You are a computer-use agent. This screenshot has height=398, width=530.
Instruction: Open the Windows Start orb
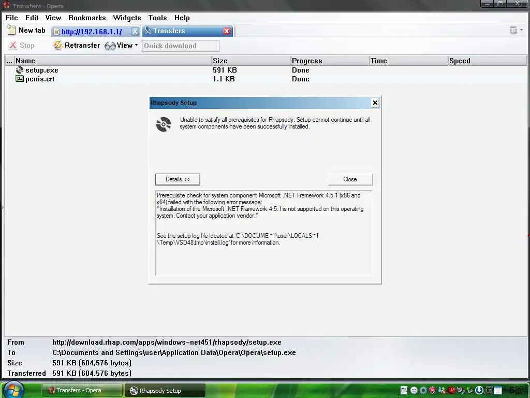(x=14, y=390)
